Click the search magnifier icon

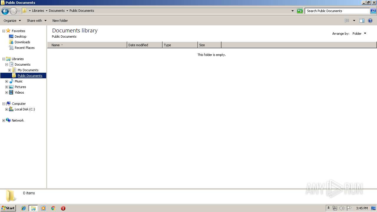[x=373, y=11]
